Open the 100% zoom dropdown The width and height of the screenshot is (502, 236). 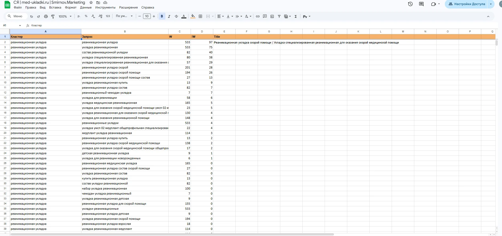[x=65, y=16]
